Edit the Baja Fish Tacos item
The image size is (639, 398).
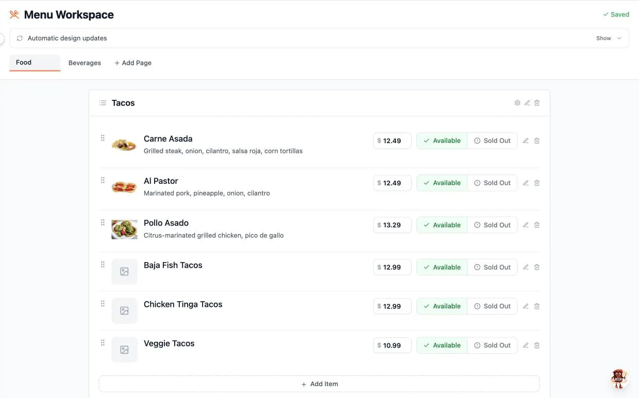click(526, 267)
